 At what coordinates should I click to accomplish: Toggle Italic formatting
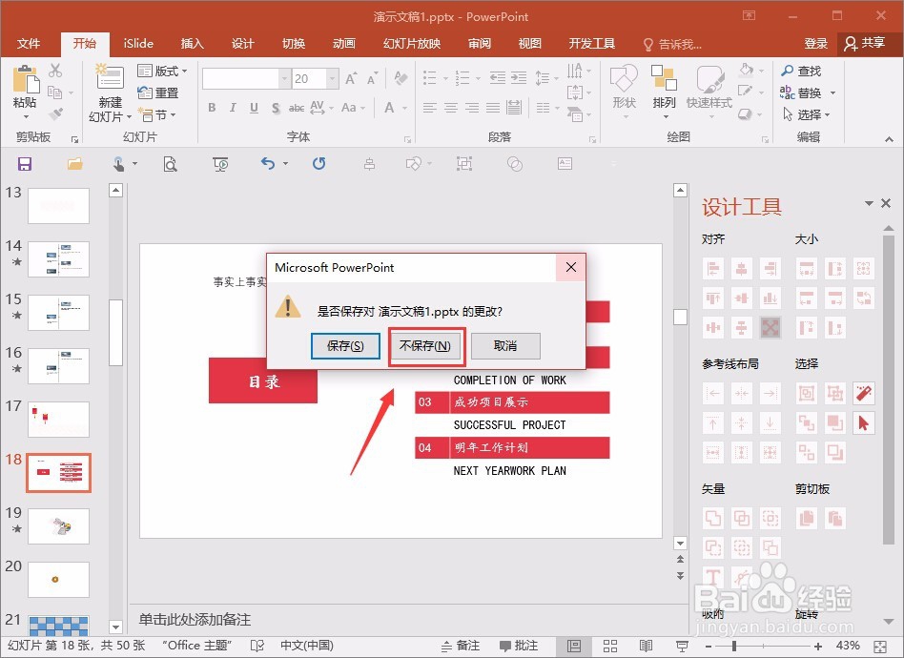(x=233, y=107)
